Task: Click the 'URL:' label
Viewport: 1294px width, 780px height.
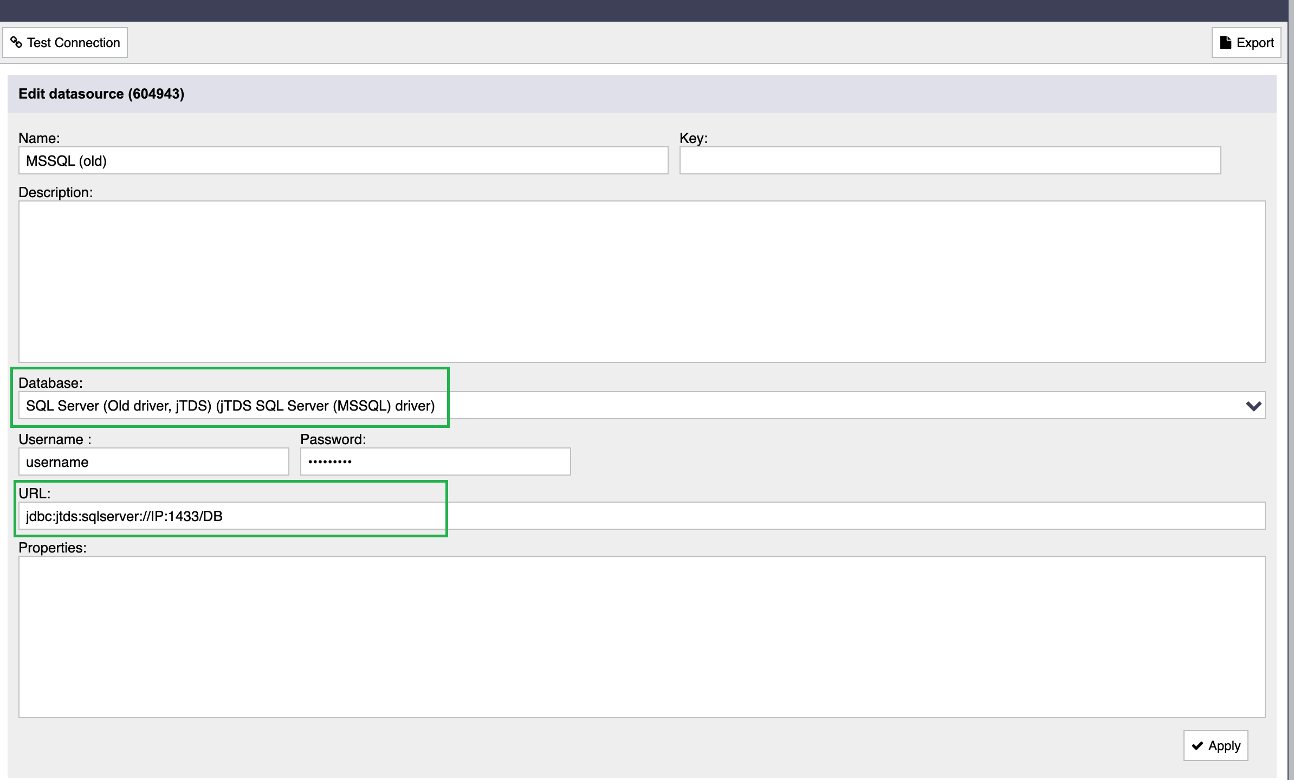Action: point(34,493)
